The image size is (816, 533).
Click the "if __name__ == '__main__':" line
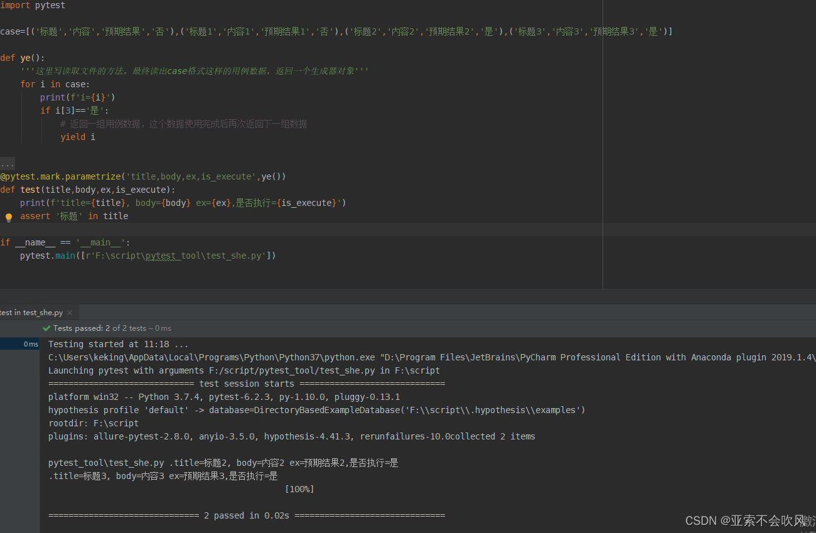tap(65, 242)
